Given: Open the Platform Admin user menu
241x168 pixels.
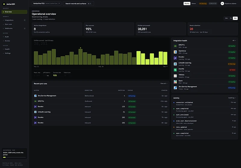Looking at the screenshot, I should [x=228, y=4].
